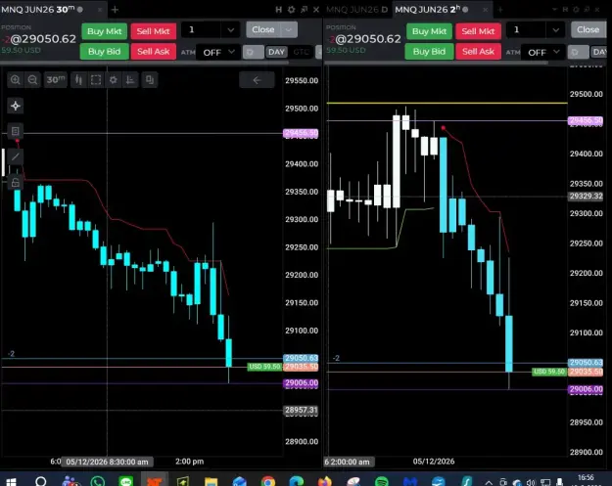This screenshot has height=486, width=612.
Task: Show hidden system tray icons
Action: click(x=489, y=482)
